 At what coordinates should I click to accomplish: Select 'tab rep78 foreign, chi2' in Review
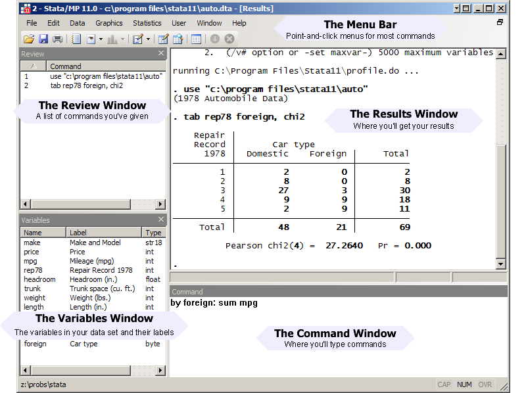(93, 86)
